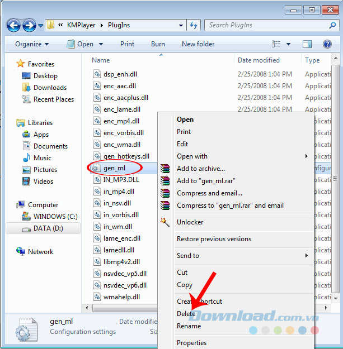Choose Add to archive... in context menu

(236, 169)
